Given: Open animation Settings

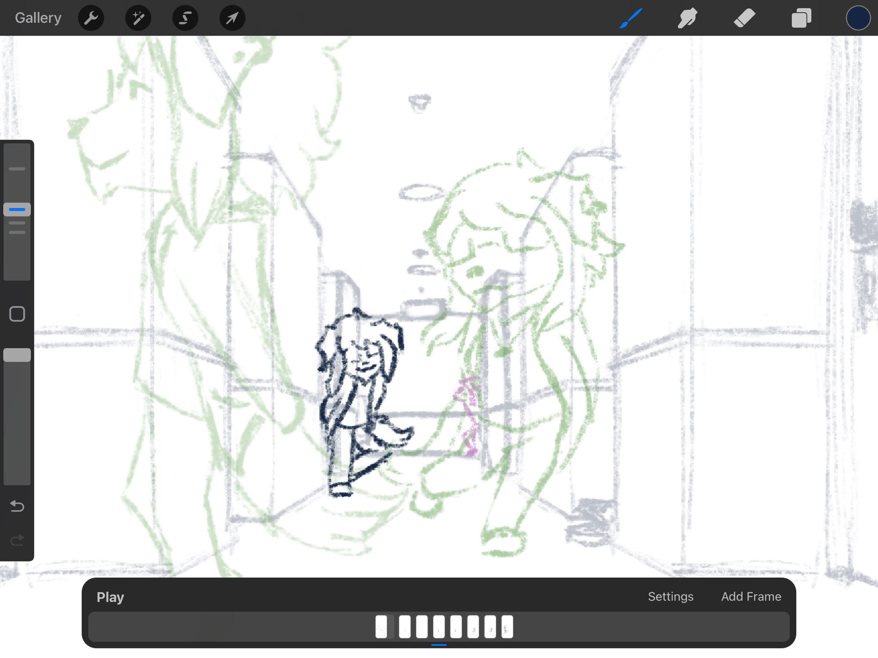Looking at the screenshot, I should [x=670, y=597].
